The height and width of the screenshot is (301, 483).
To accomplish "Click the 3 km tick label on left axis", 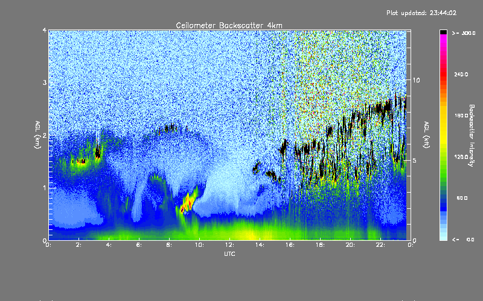I will click(x=45, y=82).
